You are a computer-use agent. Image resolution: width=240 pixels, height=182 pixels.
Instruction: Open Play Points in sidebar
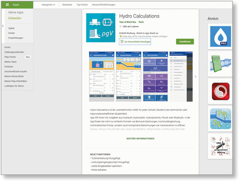point(10,57)
